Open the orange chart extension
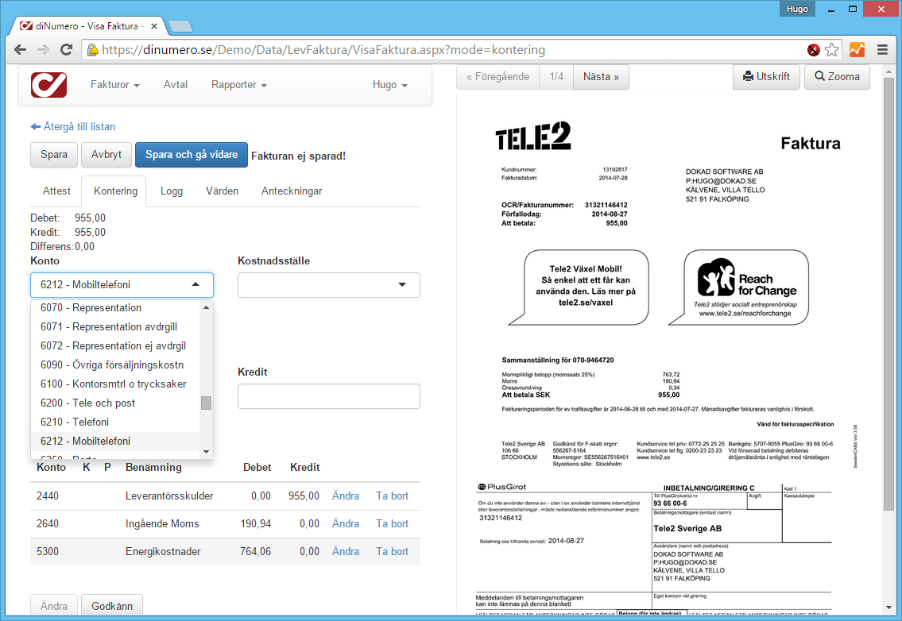The image size is (902, 621). point(857,50)
